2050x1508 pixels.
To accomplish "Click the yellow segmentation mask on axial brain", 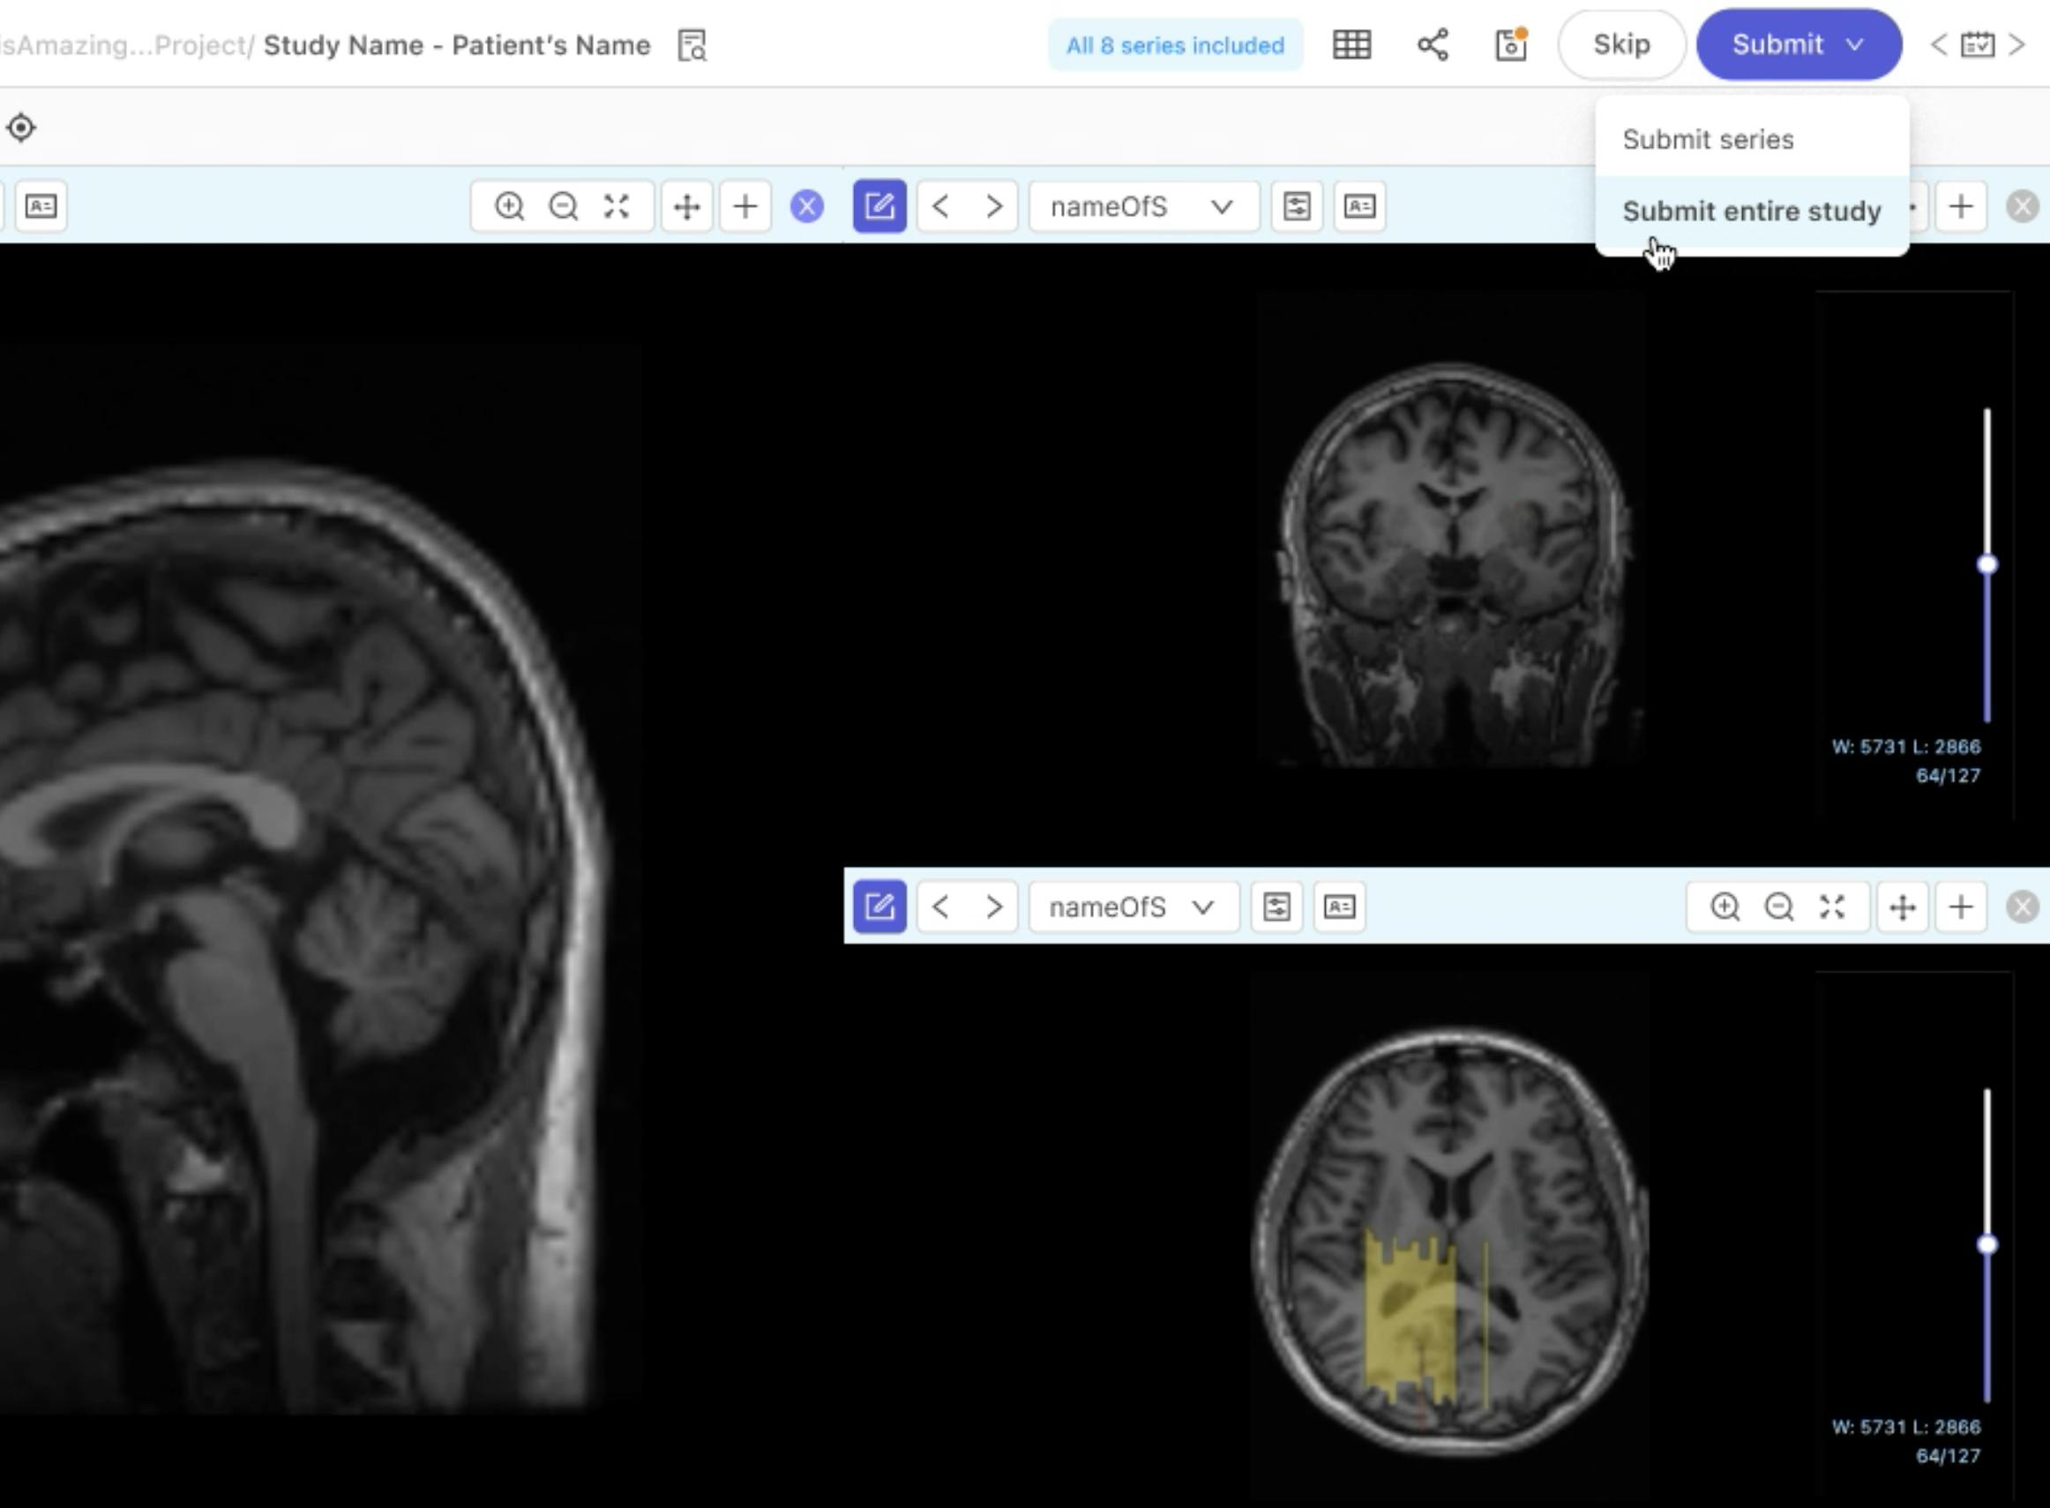I will click(1409, 1319).
